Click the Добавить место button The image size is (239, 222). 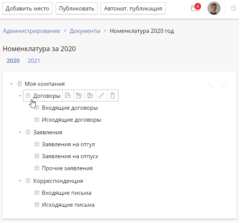click(28, 8)
